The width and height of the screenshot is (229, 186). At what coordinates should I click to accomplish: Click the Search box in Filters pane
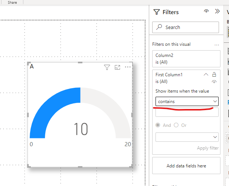point(186,28)
